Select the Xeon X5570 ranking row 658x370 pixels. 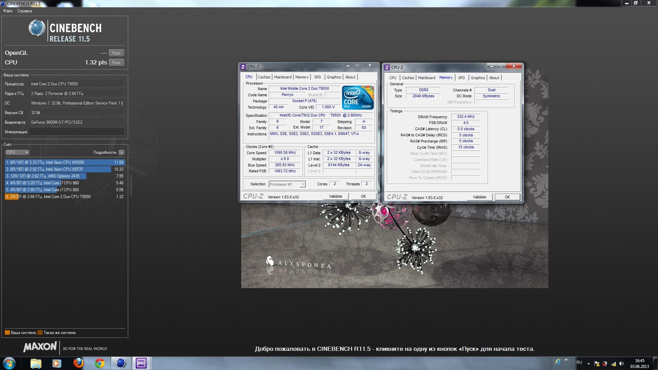click(65, 169)
